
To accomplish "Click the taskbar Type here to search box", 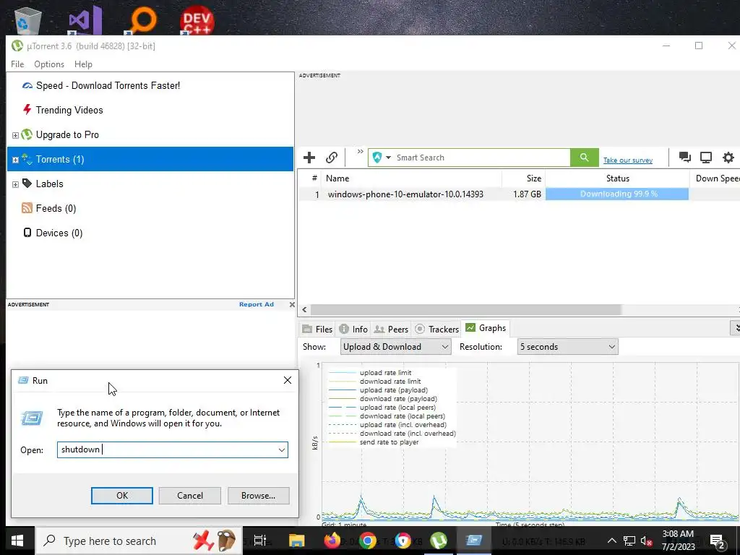I will (x=139, y=541).
